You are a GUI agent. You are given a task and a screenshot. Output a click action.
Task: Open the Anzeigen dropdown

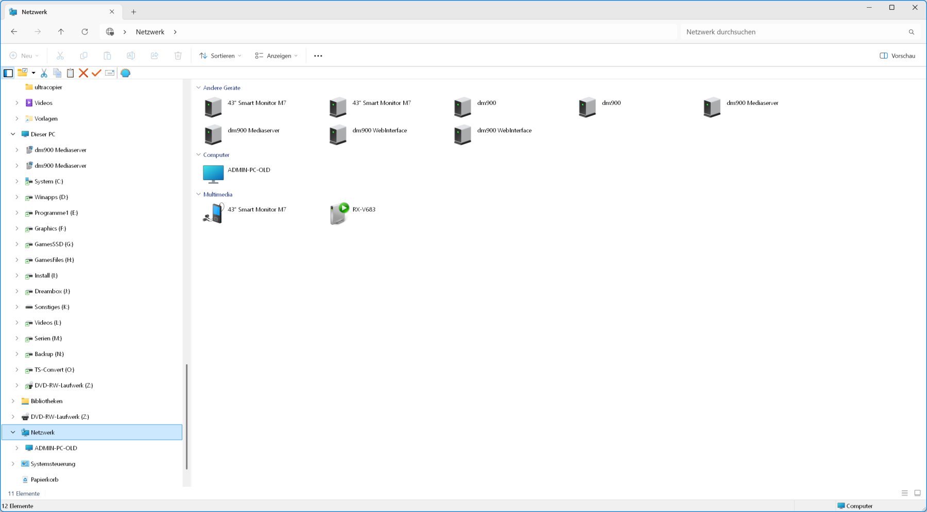(x=276, y=56)
